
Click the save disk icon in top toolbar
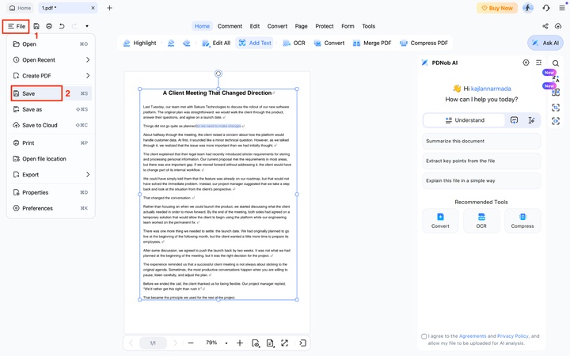(x=36, y=26)
